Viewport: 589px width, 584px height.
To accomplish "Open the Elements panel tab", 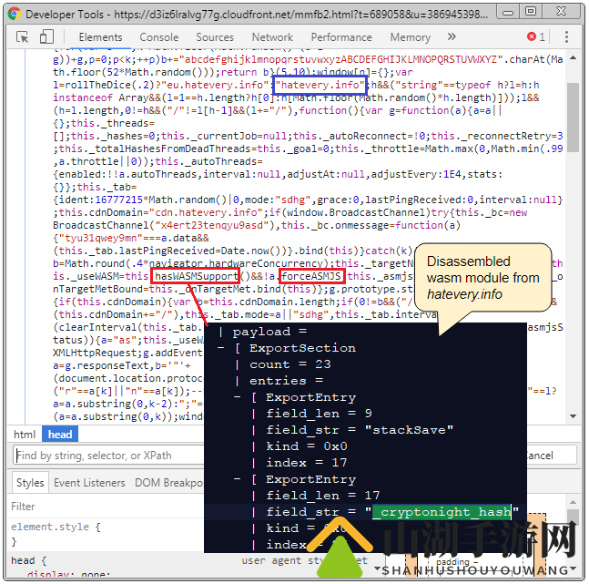I will [100, 37].
